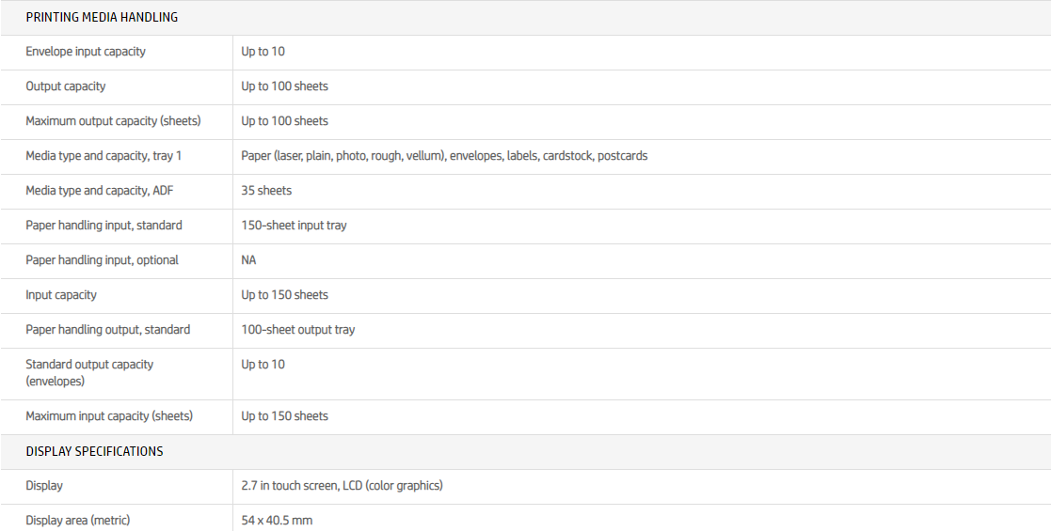Click the DISPLAY SPECIFICATIONS section header
The width and height of the screenshot is (1052, 531).
coord(94,451)
